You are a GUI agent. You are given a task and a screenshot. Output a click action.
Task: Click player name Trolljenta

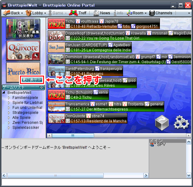click(136, 104)
